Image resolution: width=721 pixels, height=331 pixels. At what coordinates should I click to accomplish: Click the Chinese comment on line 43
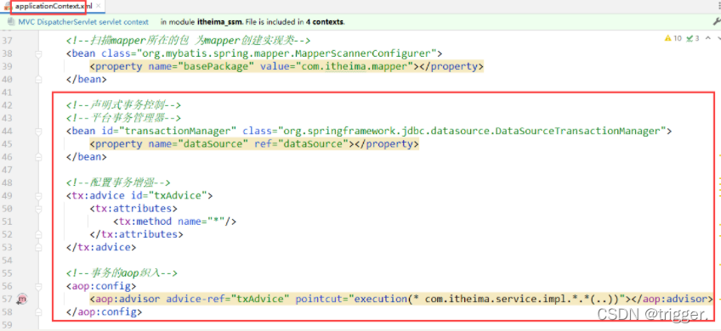[x=123, y=118]
